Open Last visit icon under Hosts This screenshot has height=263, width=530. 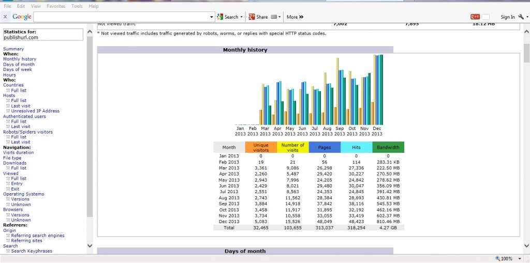pyautogui.click(x=8, y=106)
